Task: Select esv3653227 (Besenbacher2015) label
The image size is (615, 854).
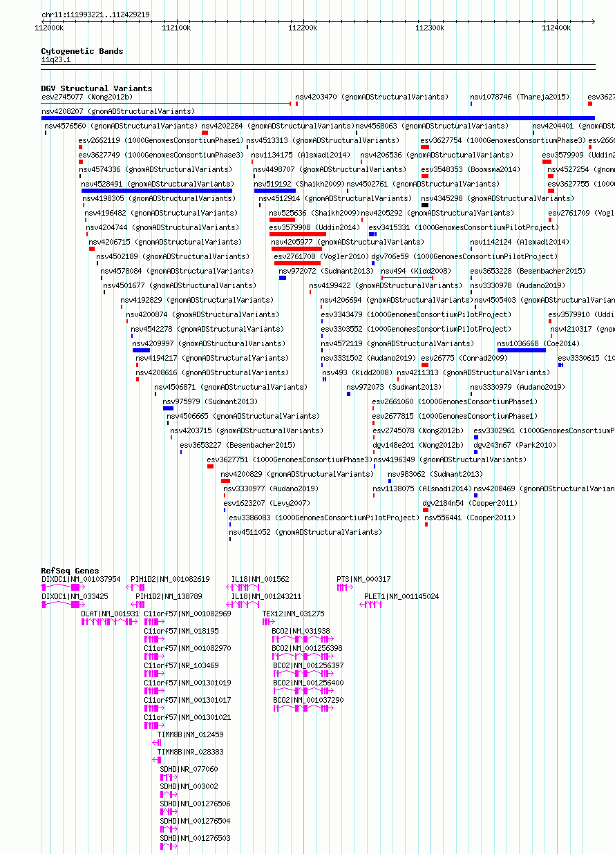Action: tap(238, 445)
